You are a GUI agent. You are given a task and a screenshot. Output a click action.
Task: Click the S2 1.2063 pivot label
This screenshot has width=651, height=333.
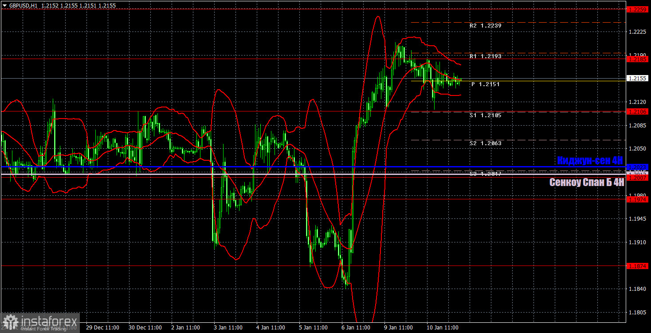click(485, 143)
